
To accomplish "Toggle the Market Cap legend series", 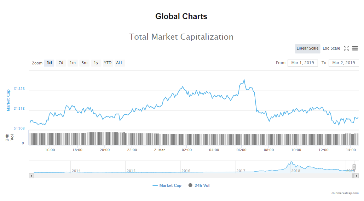I will (x=167, y=185).
